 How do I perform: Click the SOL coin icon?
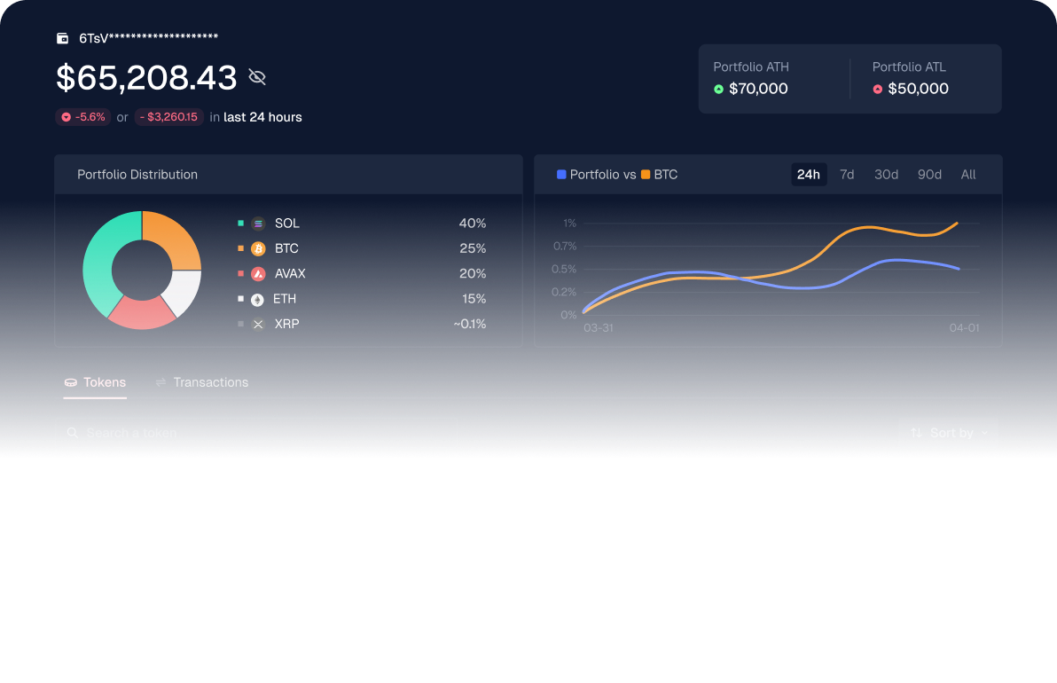(x=258, y=224)
